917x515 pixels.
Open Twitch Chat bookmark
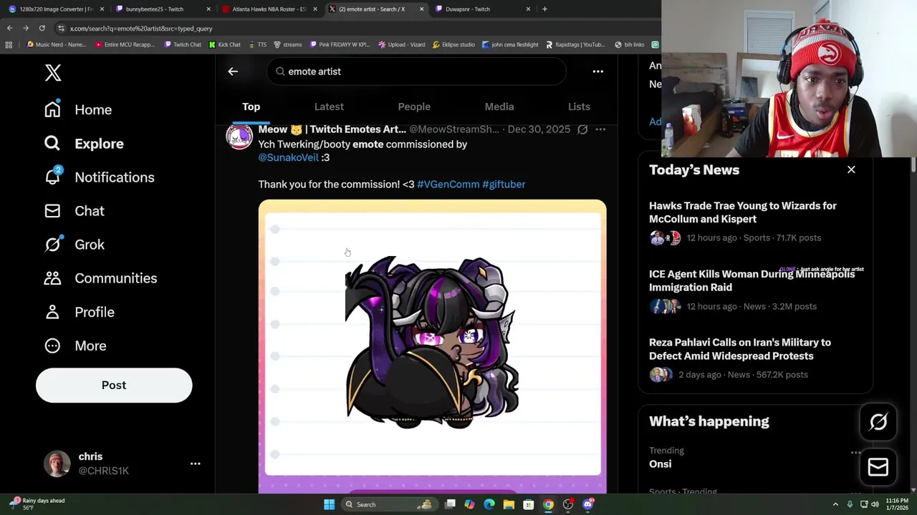tap(183, 44)
